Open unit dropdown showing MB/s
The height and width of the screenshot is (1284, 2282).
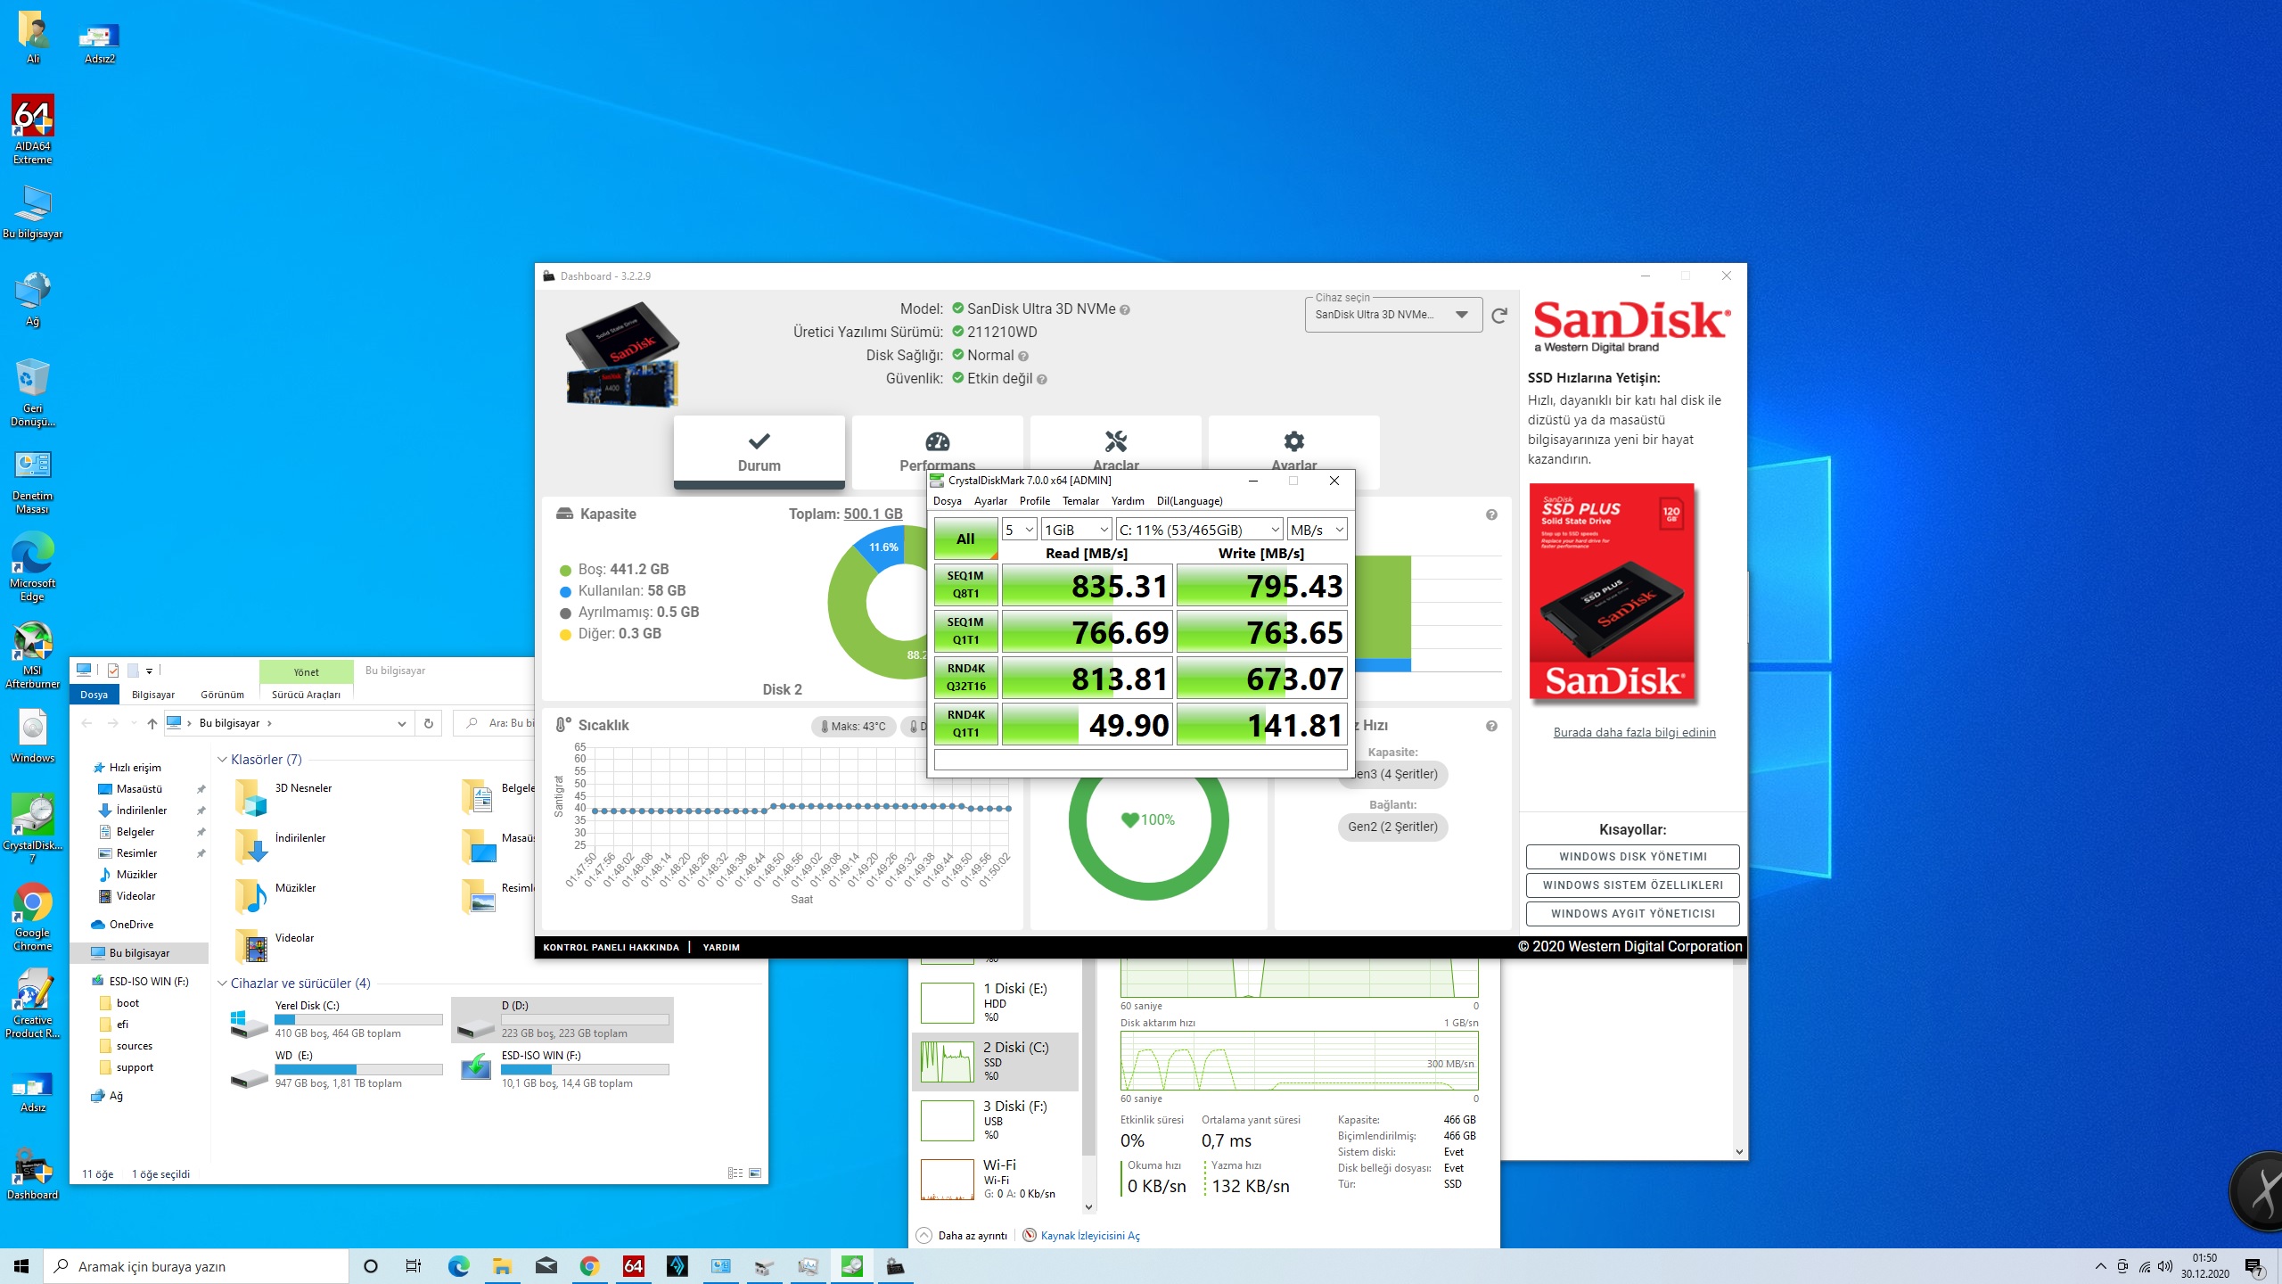(1317, 530)
